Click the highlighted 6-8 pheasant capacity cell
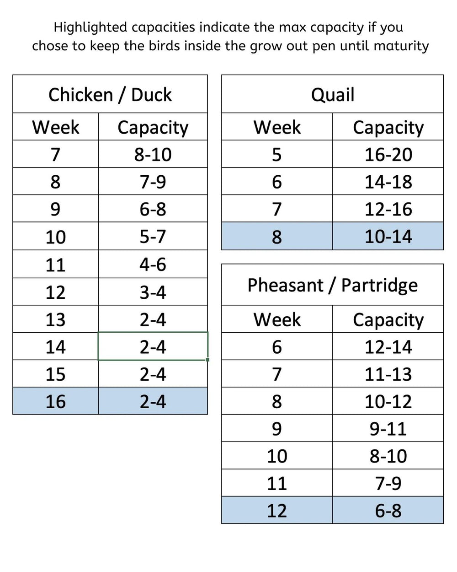457x572 pixels. (388, 510)
